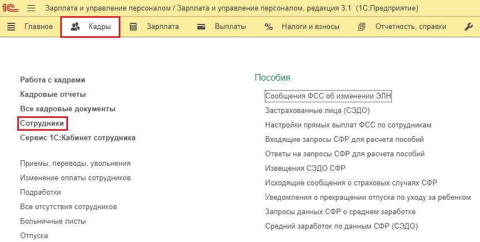Switch to the Главное section
The height and width of the screenshot is (242, 480).
(x=38, y=27)
